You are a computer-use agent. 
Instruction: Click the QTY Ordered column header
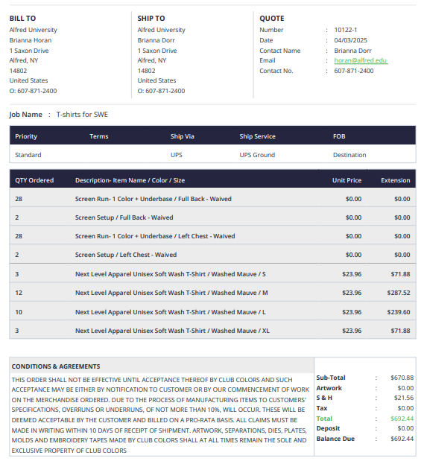click(x=34, y=180)
